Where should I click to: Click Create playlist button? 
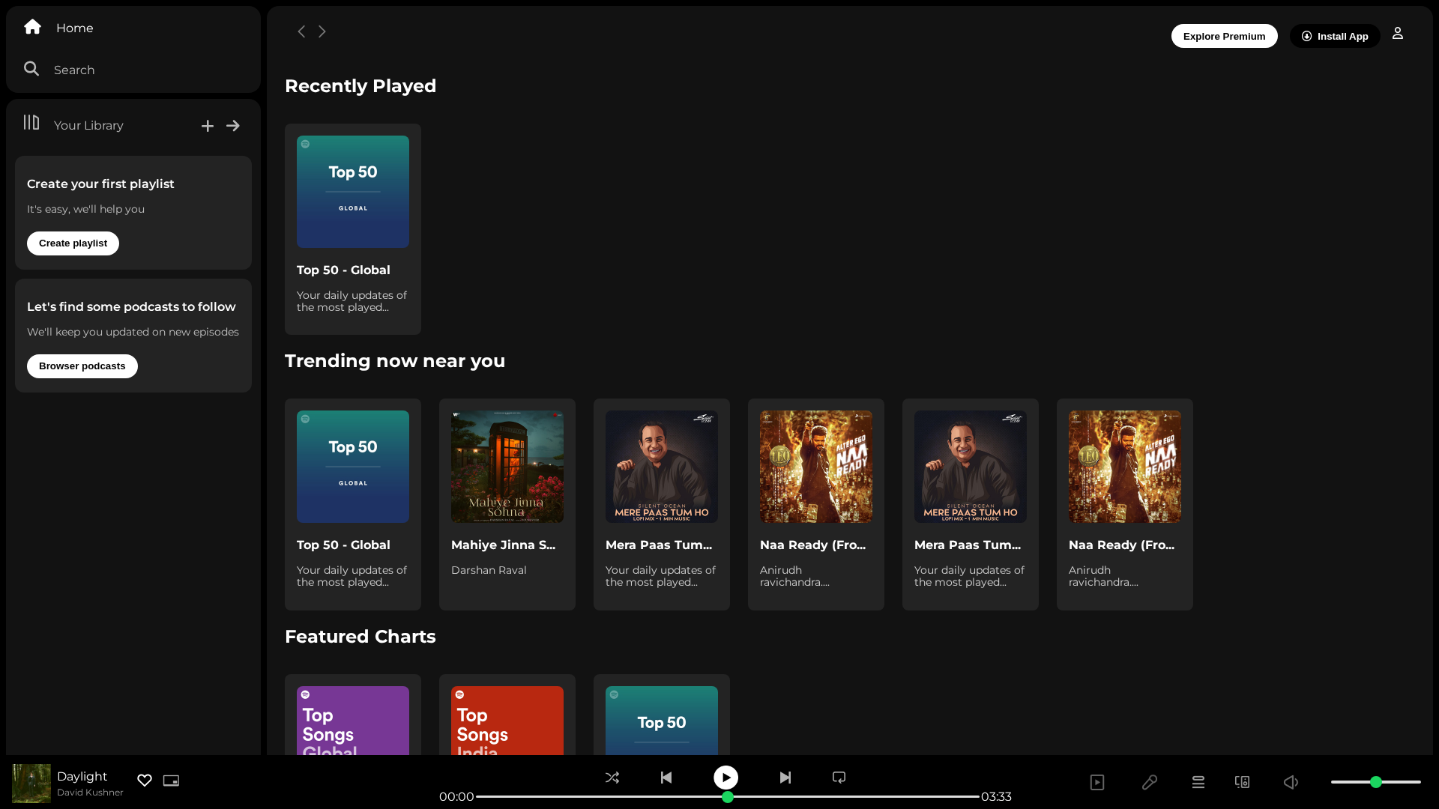pos(73,243)
